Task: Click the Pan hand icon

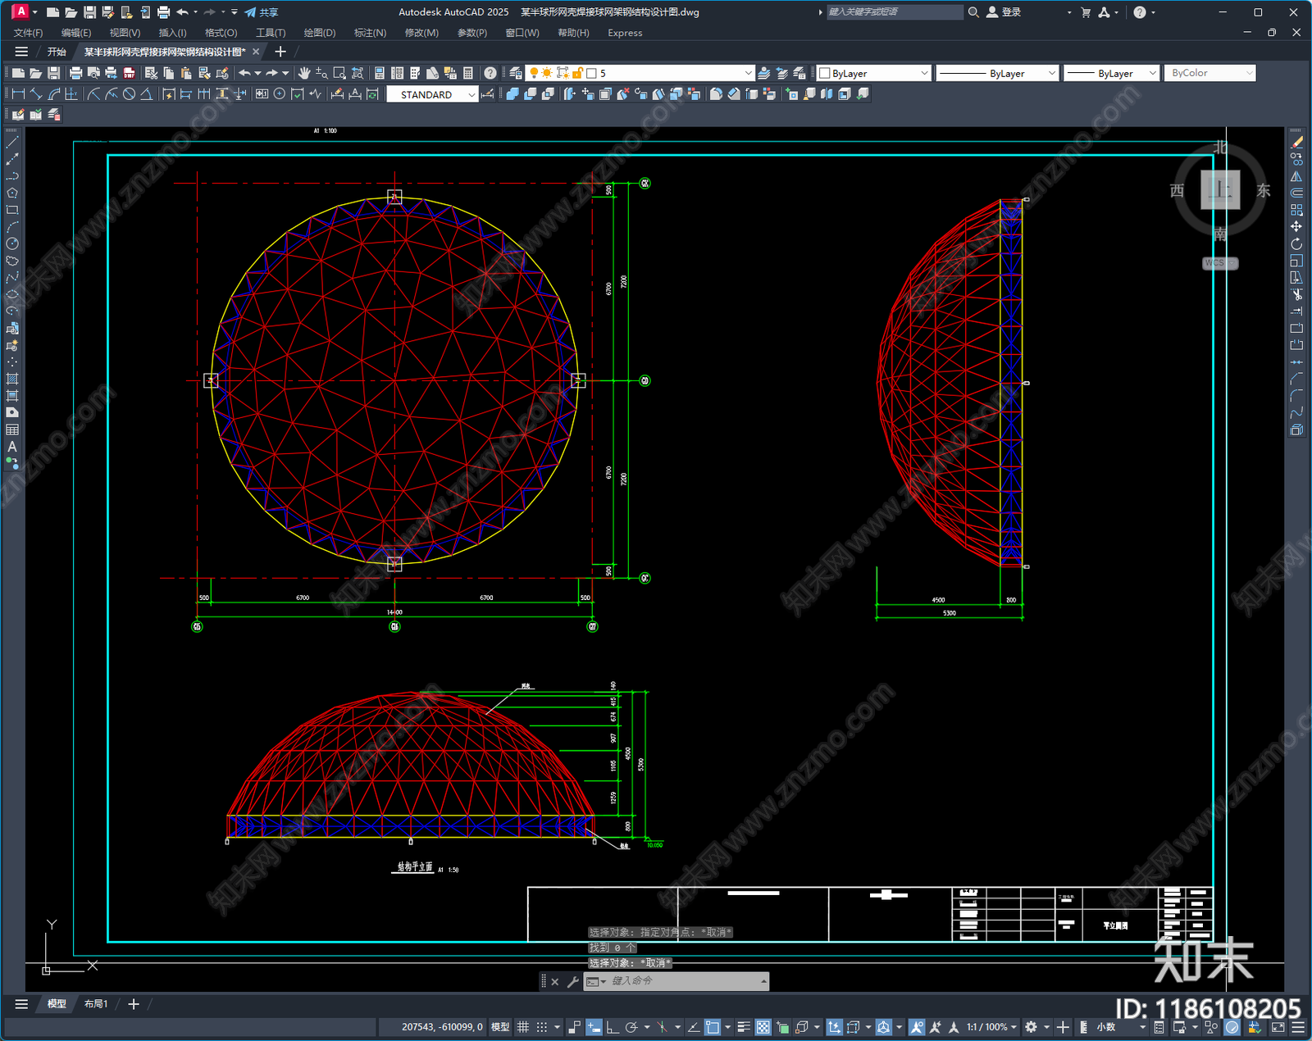Action: (304, 73)
